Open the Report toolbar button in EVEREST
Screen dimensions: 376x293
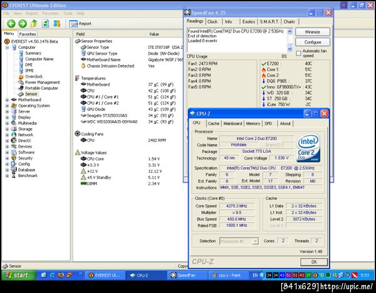[80, 24]
